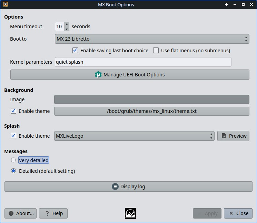Click the wrench icon on Manage UEFI Boot Options
Image resolution: width=257 pixels, height=223 pixels.
98,75
